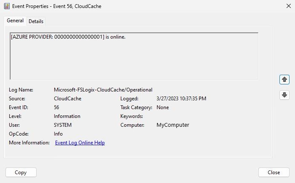Click the down arrow for next event
295x183 pixels.
(284, 95)
